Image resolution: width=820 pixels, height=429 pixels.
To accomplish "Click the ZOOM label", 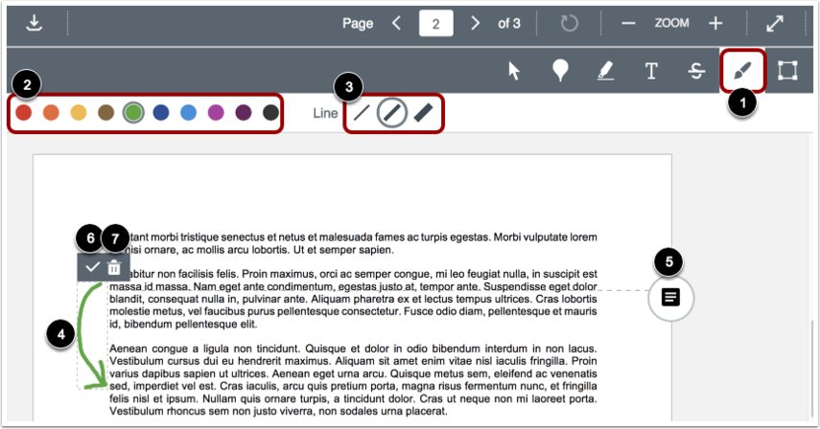I will click(x=671, y=23).
